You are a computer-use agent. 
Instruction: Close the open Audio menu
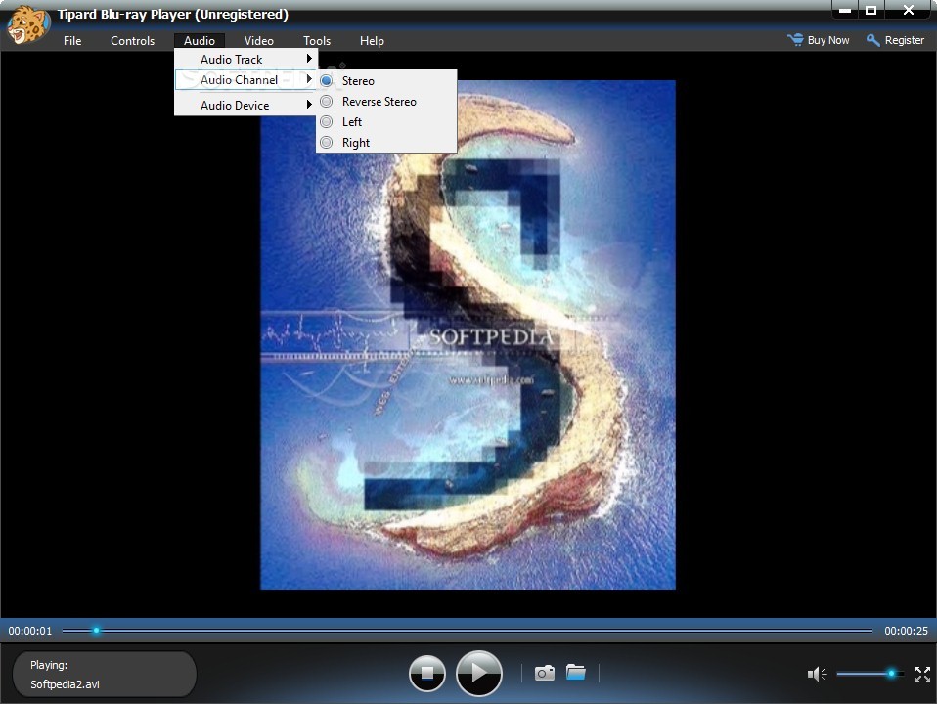coord(199,41)
